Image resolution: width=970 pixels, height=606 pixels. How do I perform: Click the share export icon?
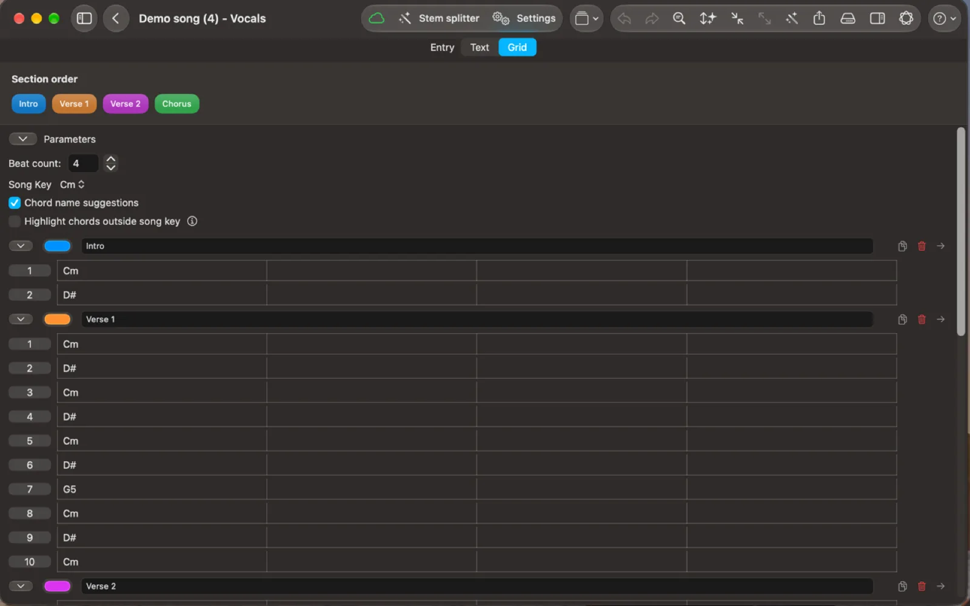pos(819,18)
